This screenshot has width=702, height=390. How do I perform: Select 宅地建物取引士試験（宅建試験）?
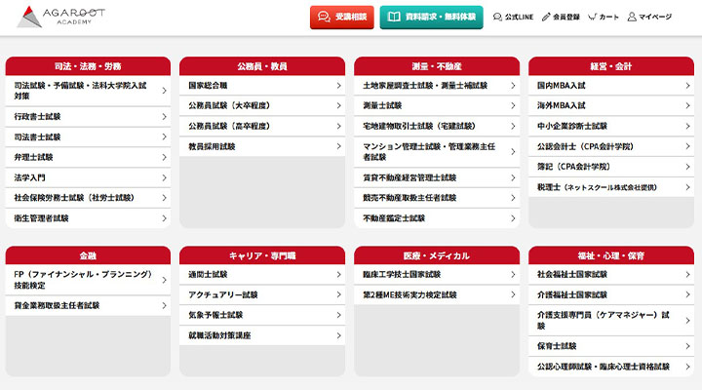tap(437, 127)
